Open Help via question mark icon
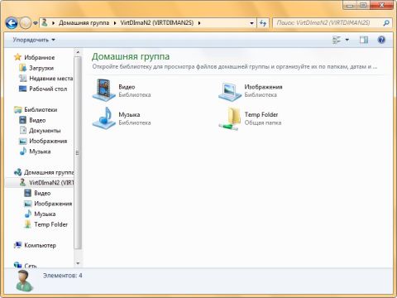 (x=381, y=40)
